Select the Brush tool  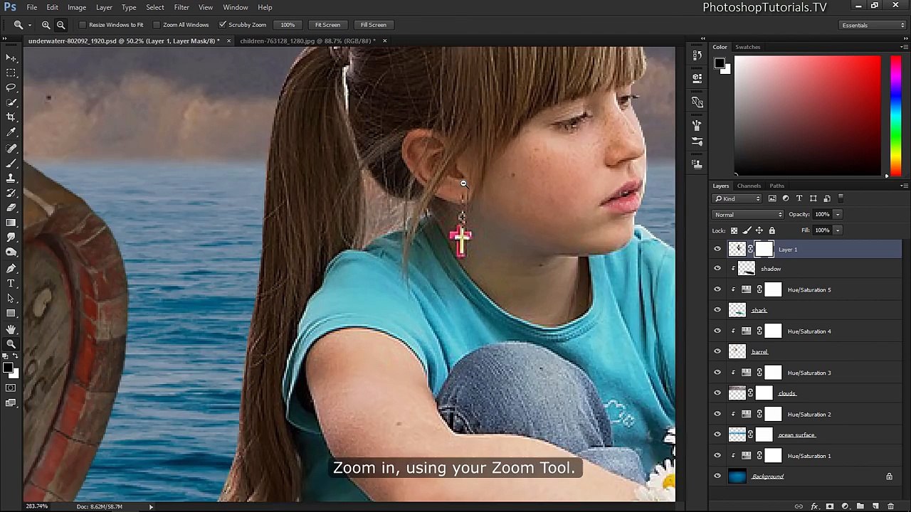click(11, 163)
